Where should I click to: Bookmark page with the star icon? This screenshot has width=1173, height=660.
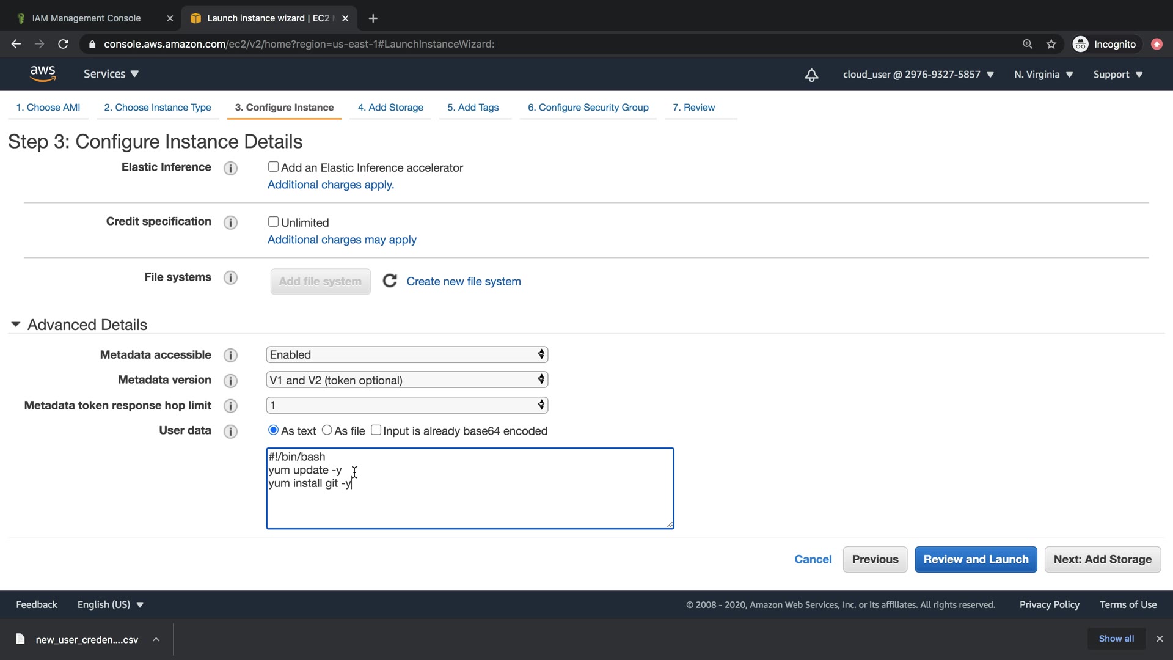pyautogui.click(x=1051, y=44)
